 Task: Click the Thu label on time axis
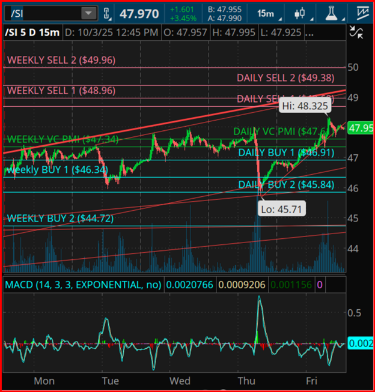pyautogui.click(x=247, y=381)
